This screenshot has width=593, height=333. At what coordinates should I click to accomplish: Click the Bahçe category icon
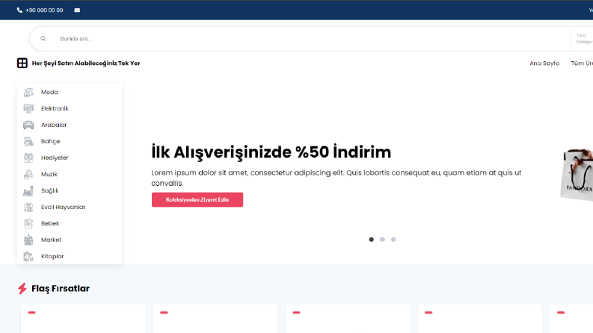coord(28,141)
